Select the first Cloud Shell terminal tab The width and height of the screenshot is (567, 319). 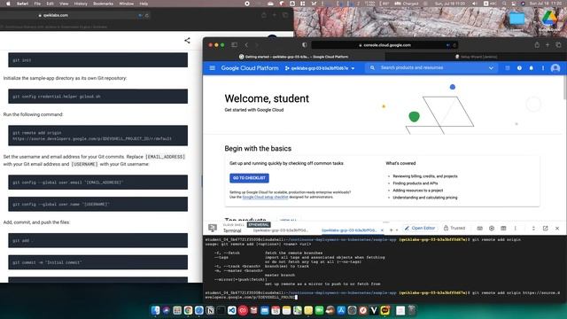281,230
